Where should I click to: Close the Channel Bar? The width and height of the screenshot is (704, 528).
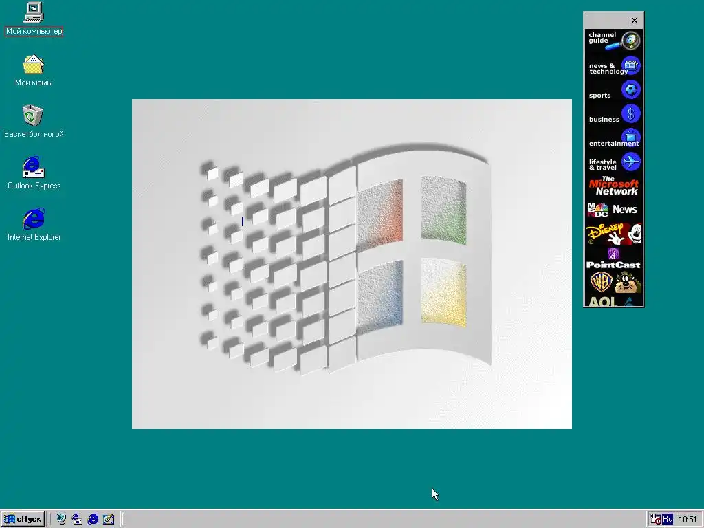[x=635, y=20]
